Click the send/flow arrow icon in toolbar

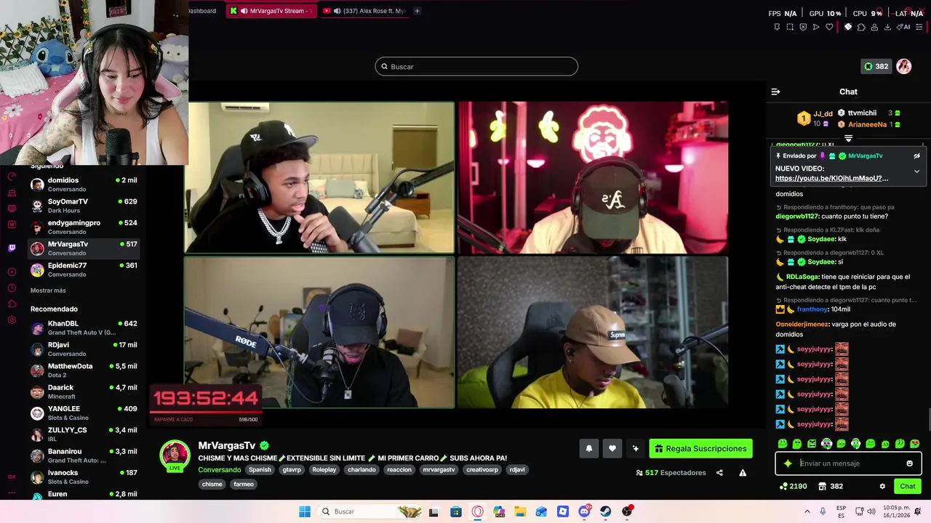pos(816,27)
